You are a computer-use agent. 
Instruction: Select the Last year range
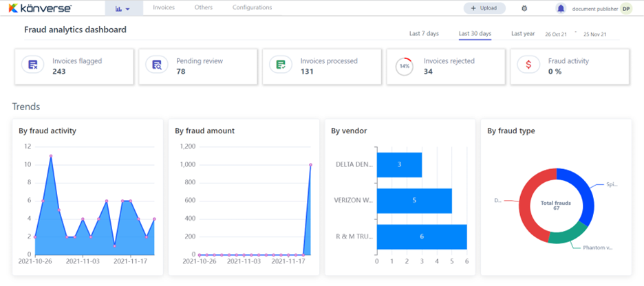(x=523, y=34)
